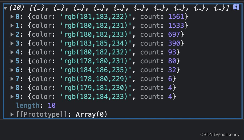This screenshot has width=244, height=140.
Task: Select color string 'rgb(182,184,233)'
Action: [x=96, y=97]
